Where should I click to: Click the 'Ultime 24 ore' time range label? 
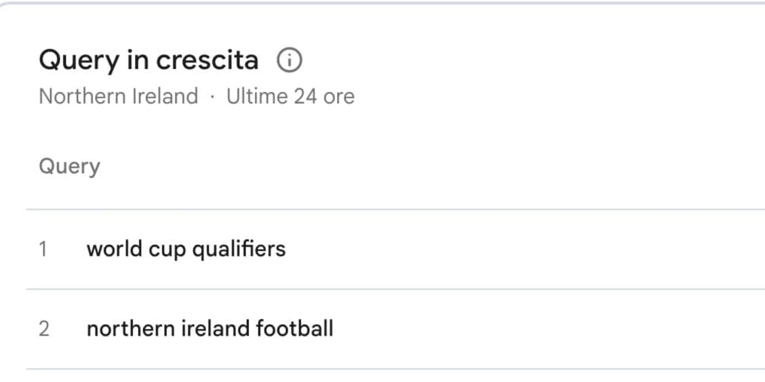click(x=290, y=96)
